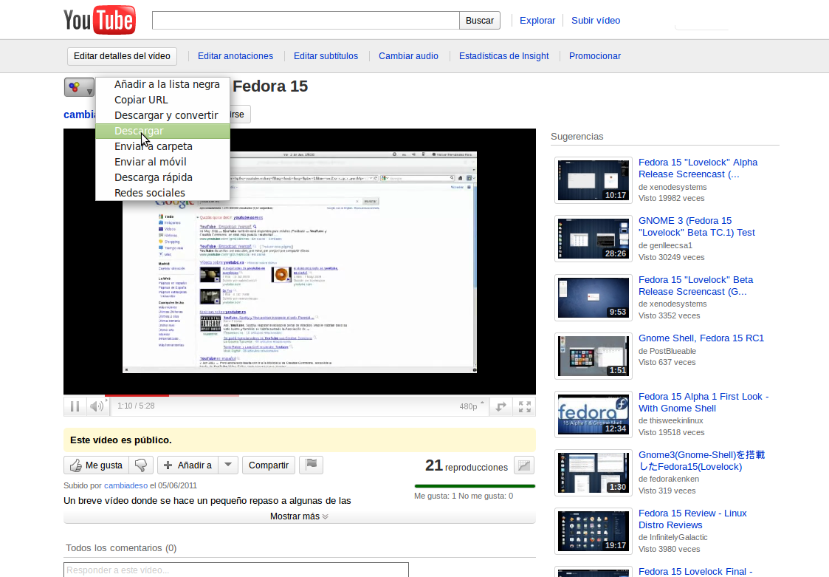Like the video with Me gusta

(x=96, y=465)
